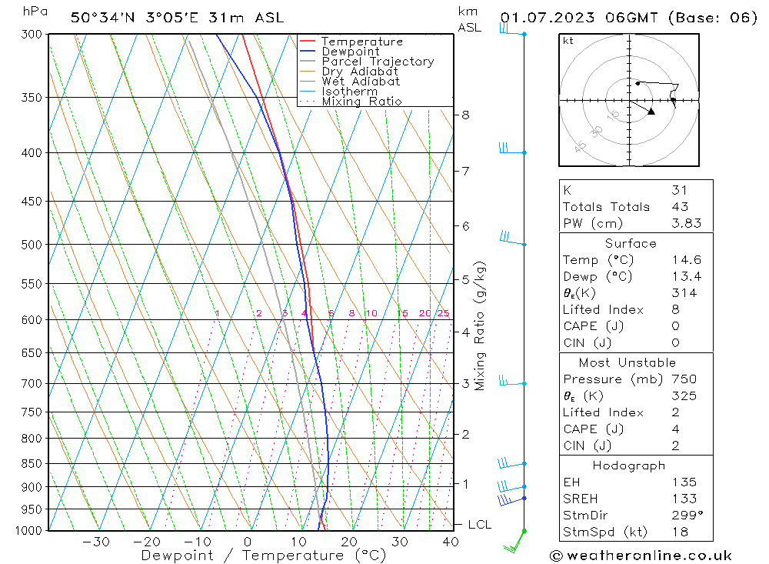This screenshot has height=564, width=769.
Task: Click the 40 temperature axis label
Action: coord(450,542)
